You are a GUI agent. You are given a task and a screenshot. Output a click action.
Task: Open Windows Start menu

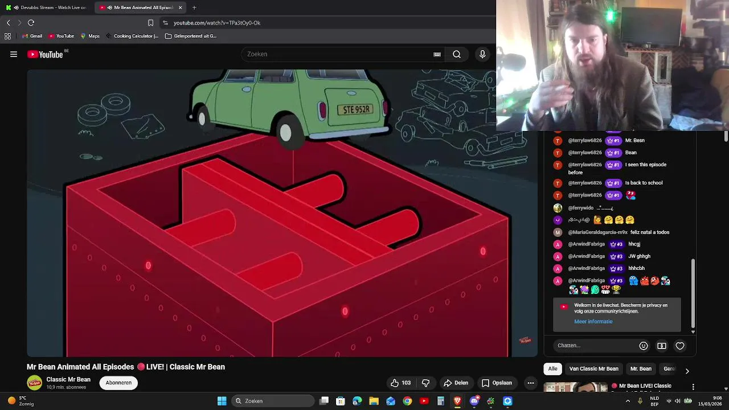222,401
